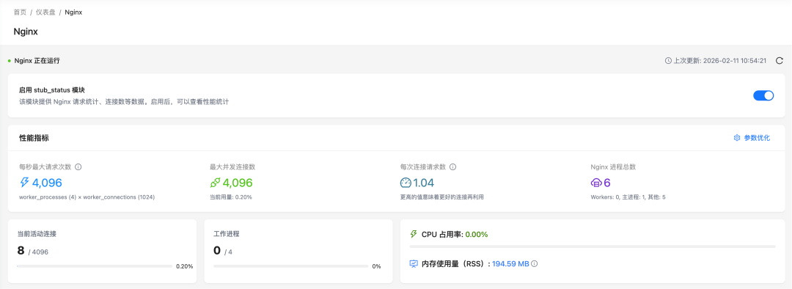Screen dimensions: 792x289
Task: Click the 更高的值意味着更好的连接再利用 hint
Action: [442, 197]
